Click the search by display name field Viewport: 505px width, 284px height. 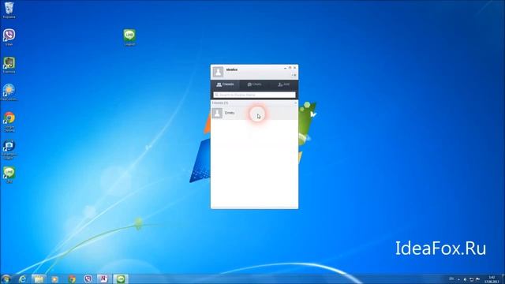[254, 95]
